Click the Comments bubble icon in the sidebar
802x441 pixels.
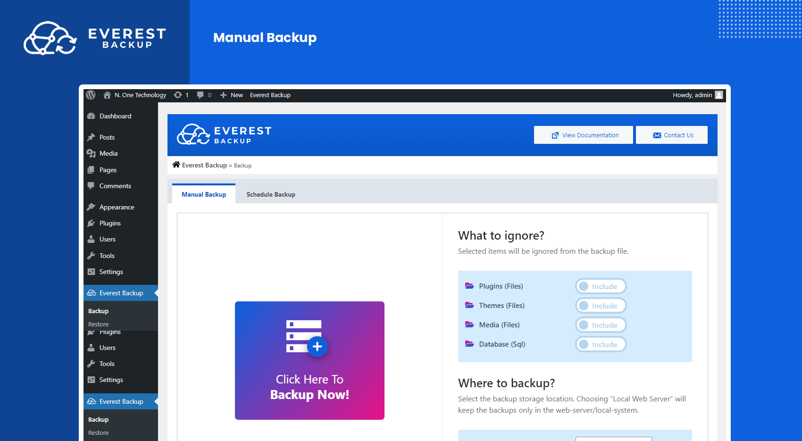click(x=91, y=186)
